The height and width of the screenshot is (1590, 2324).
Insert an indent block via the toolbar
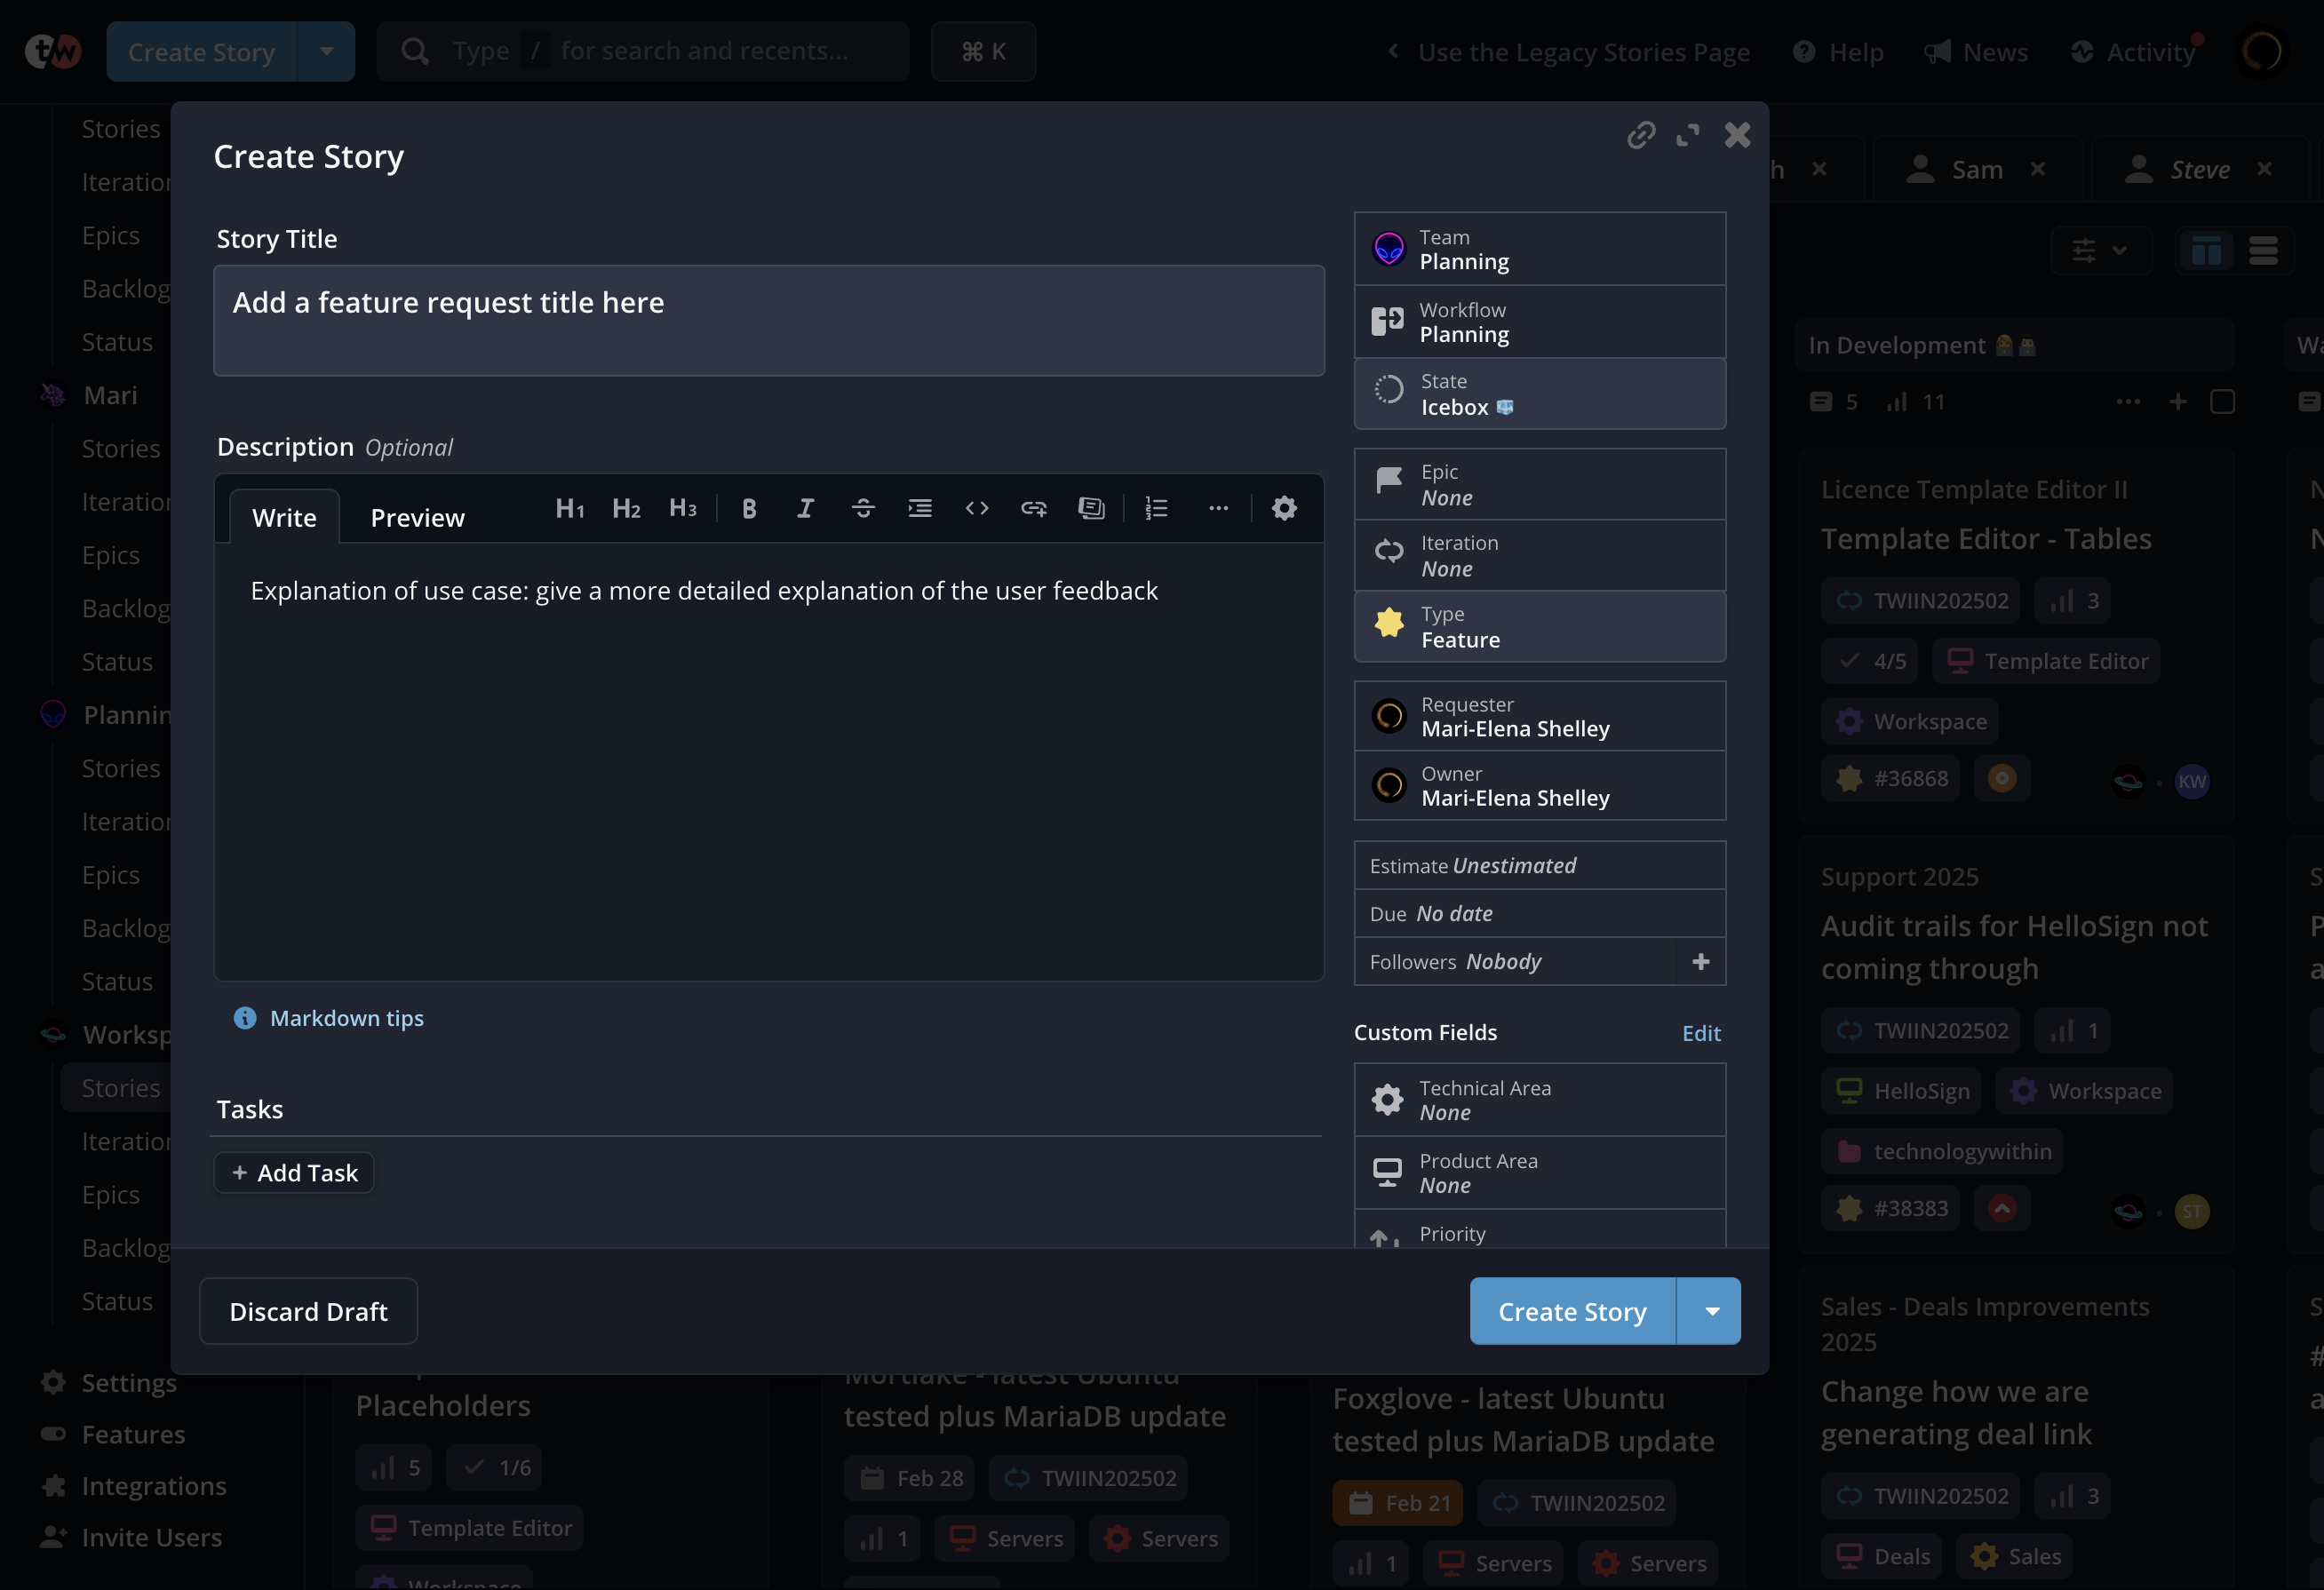tap(920, 508)
